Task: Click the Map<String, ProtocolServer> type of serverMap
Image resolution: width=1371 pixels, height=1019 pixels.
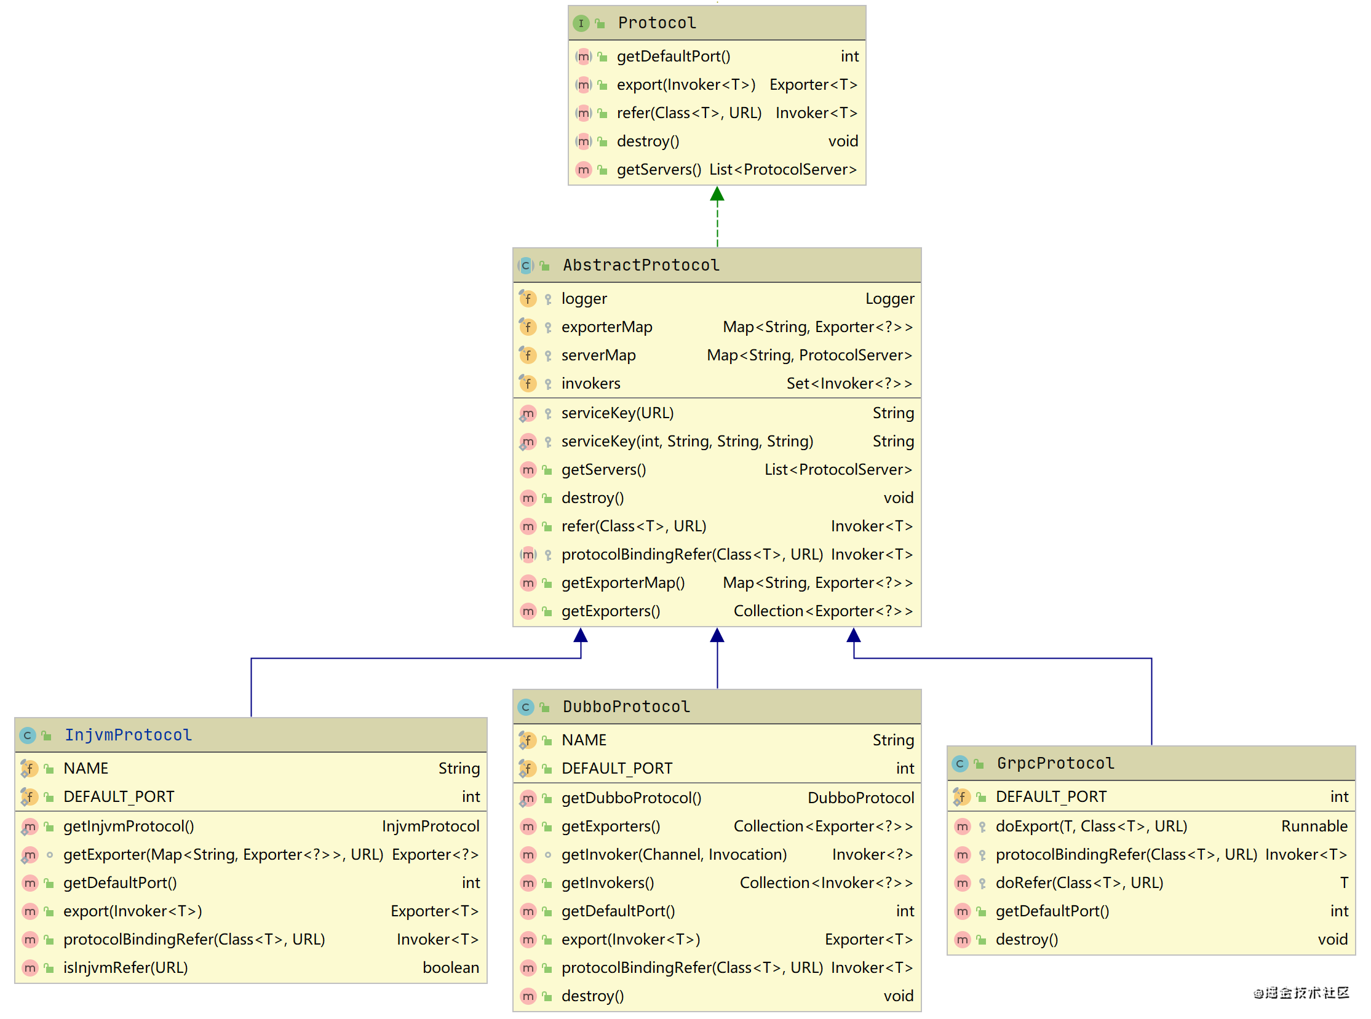Action: [809, 356]
